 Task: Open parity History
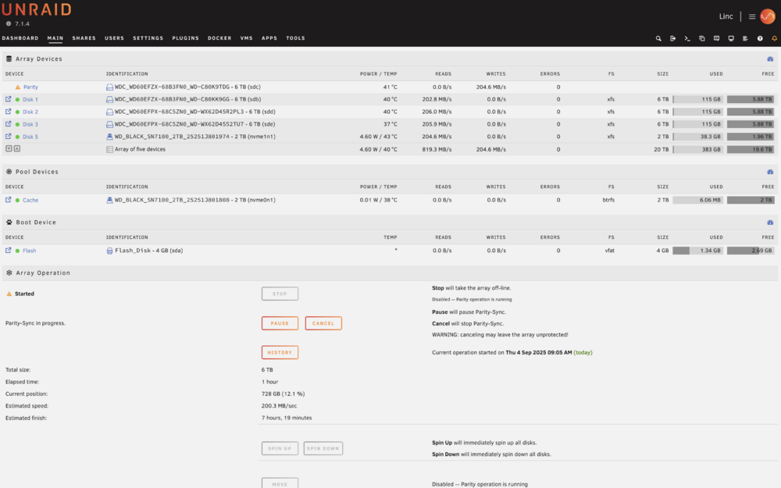coord(280,353)
